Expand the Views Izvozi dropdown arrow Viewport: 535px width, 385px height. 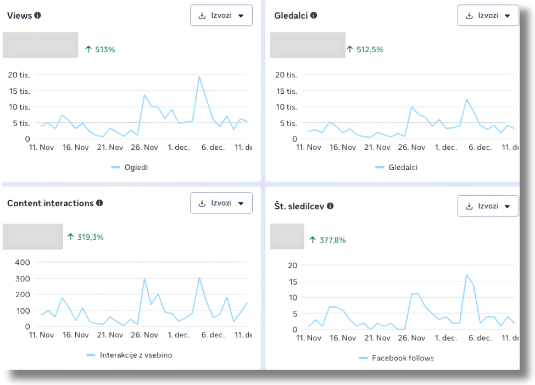[241, 16]
